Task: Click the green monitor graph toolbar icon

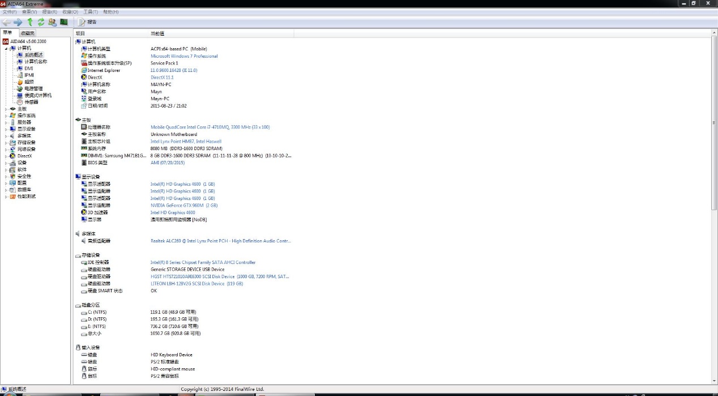Action: click(64, 22)
